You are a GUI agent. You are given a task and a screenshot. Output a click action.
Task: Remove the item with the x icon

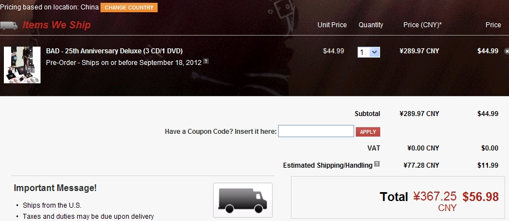click(506, 51)
